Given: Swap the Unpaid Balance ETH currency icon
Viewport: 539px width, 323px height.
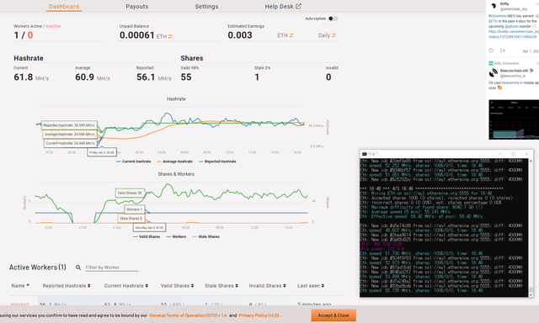Looking at the screenshot, I should [170, 36].
